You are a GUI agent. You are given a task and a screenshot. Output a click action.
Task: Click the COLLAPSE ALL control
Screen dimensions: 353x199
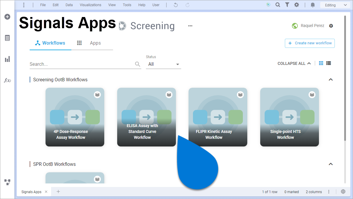pos(294,63)
